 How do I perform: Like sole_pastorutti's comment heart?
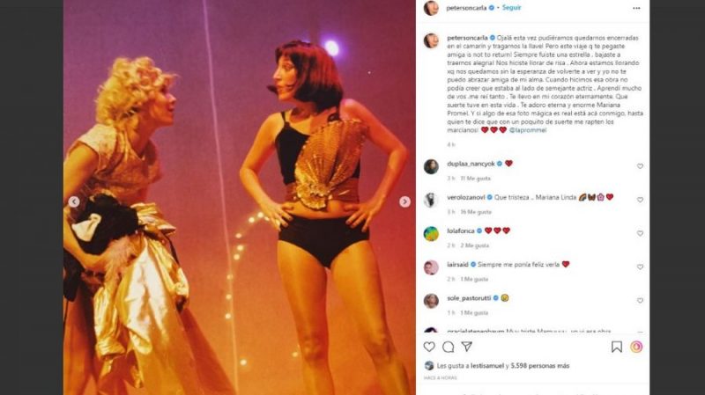click(x=640, y=301)
